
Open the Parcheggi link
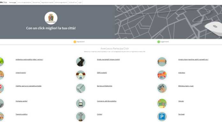click(181, 114)
